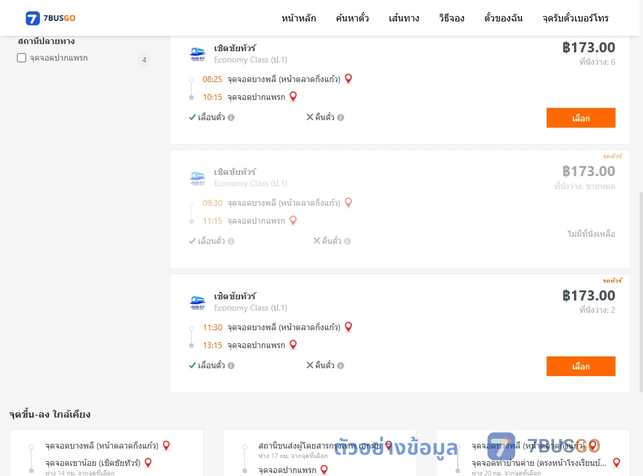
Task: Click info icon beside คืนตั๋ว on 08:25 trip
Action: point(341,118)
